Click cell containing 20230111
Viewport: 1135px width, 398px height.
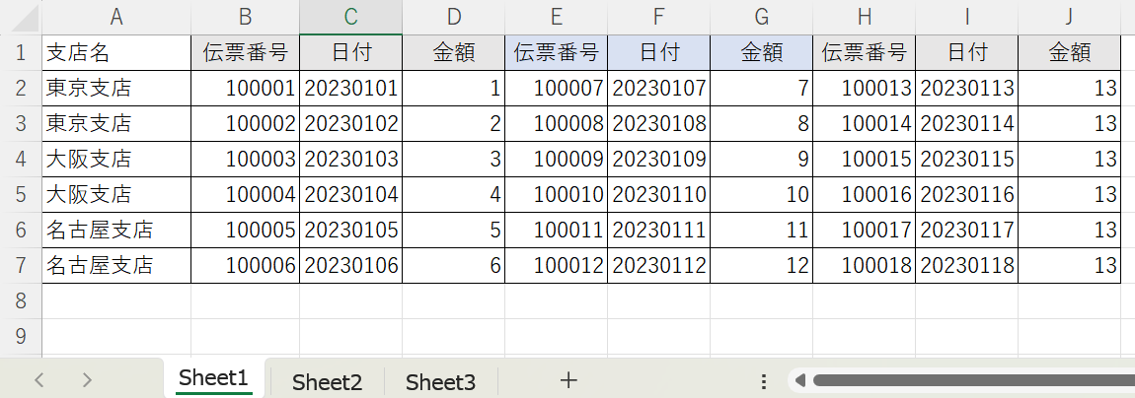[658, 230]
